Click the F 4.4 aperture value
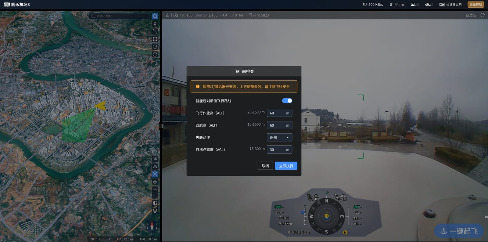This screenshot has width=488, height=242. coord(223,15)
